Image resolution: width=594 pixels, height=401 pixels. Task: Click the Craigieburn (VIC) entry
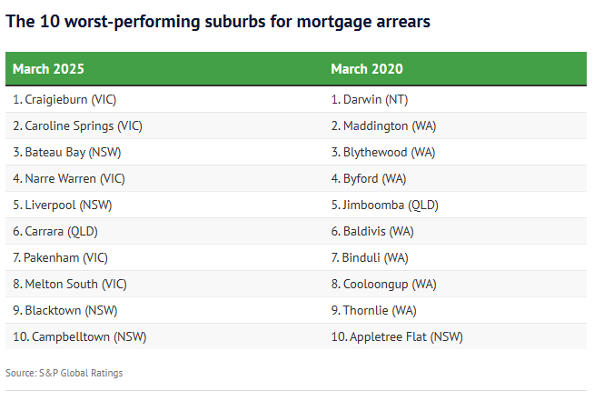click(64, 99)
